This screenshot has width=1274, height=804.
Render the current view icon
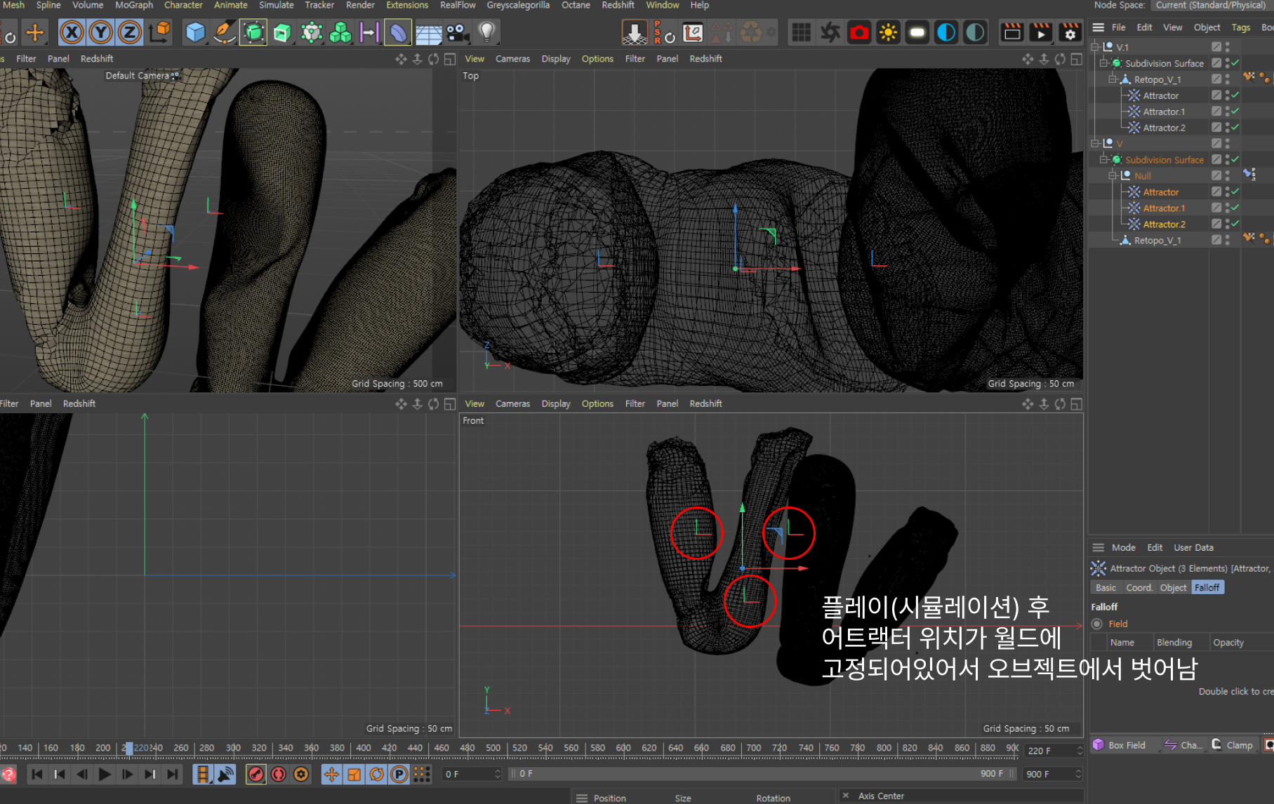point(1012,32)
